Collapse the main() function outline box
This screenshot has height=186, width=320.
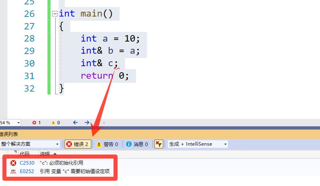(55, 14)
